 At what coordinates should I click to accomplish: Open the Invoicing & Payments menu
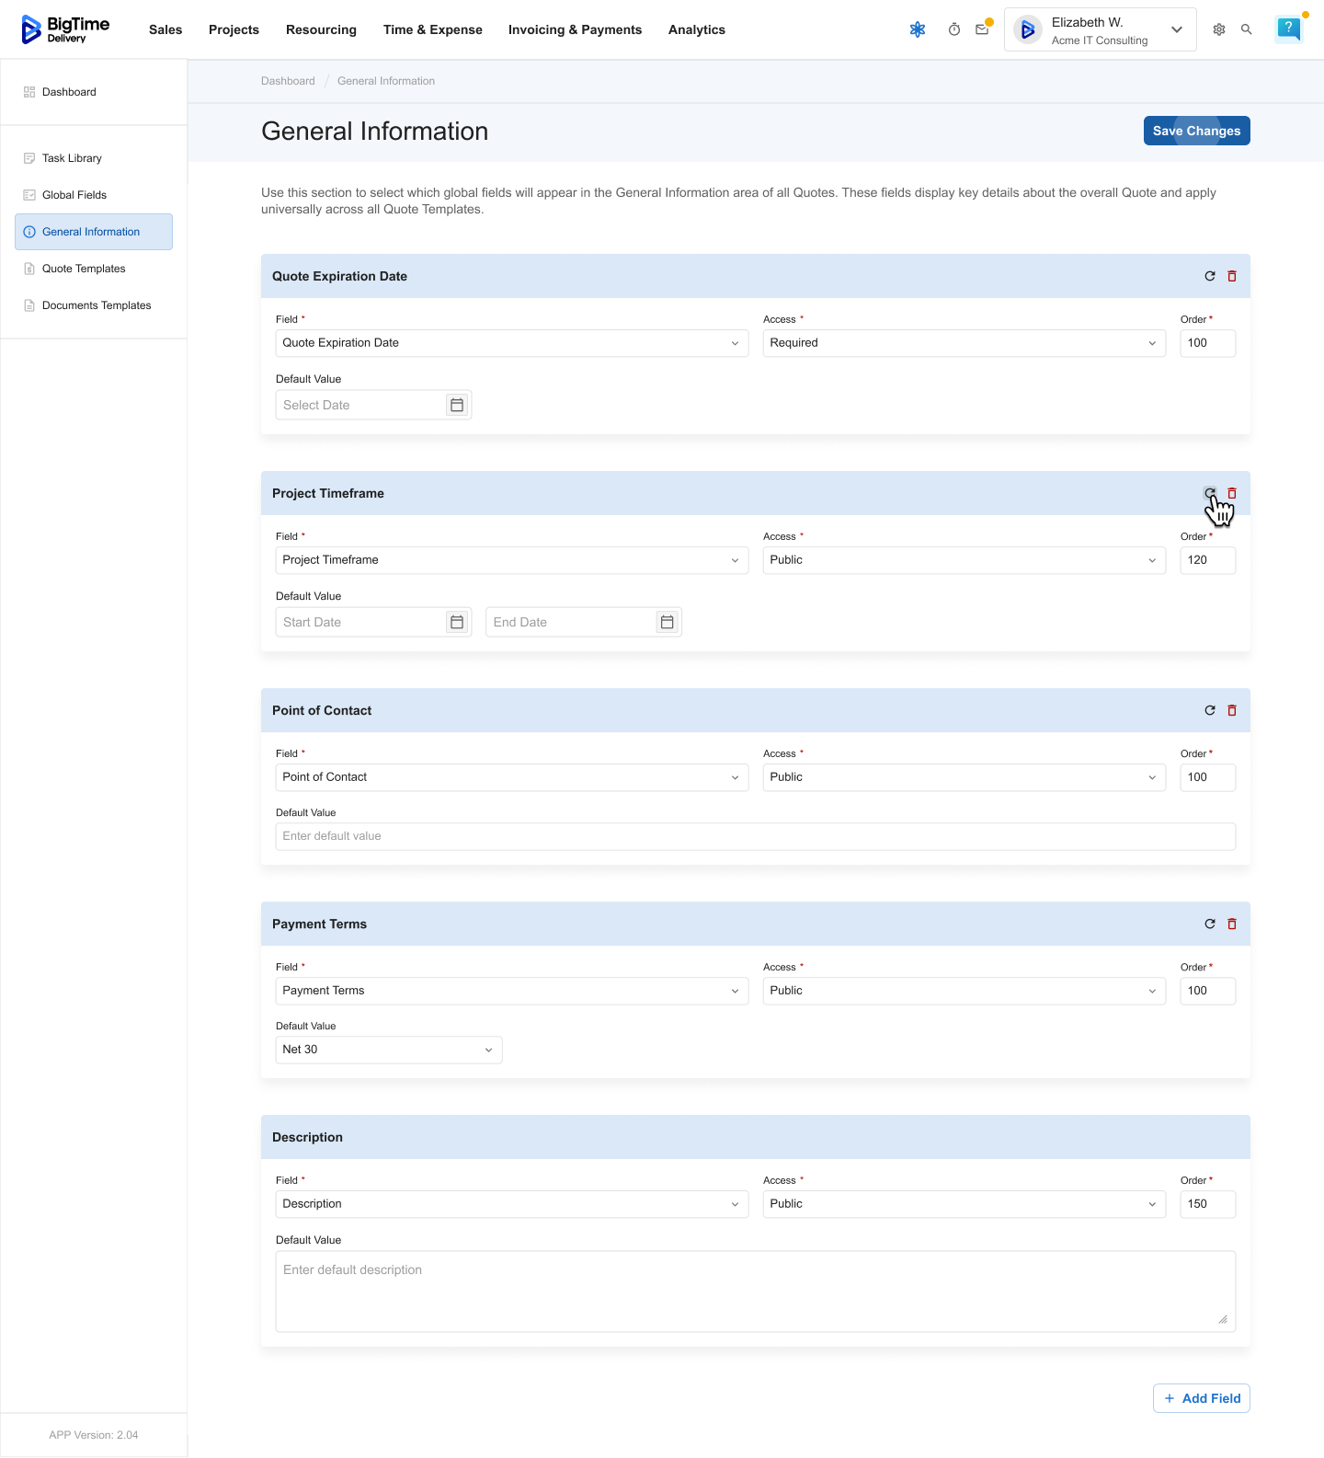tap(575, 29)
